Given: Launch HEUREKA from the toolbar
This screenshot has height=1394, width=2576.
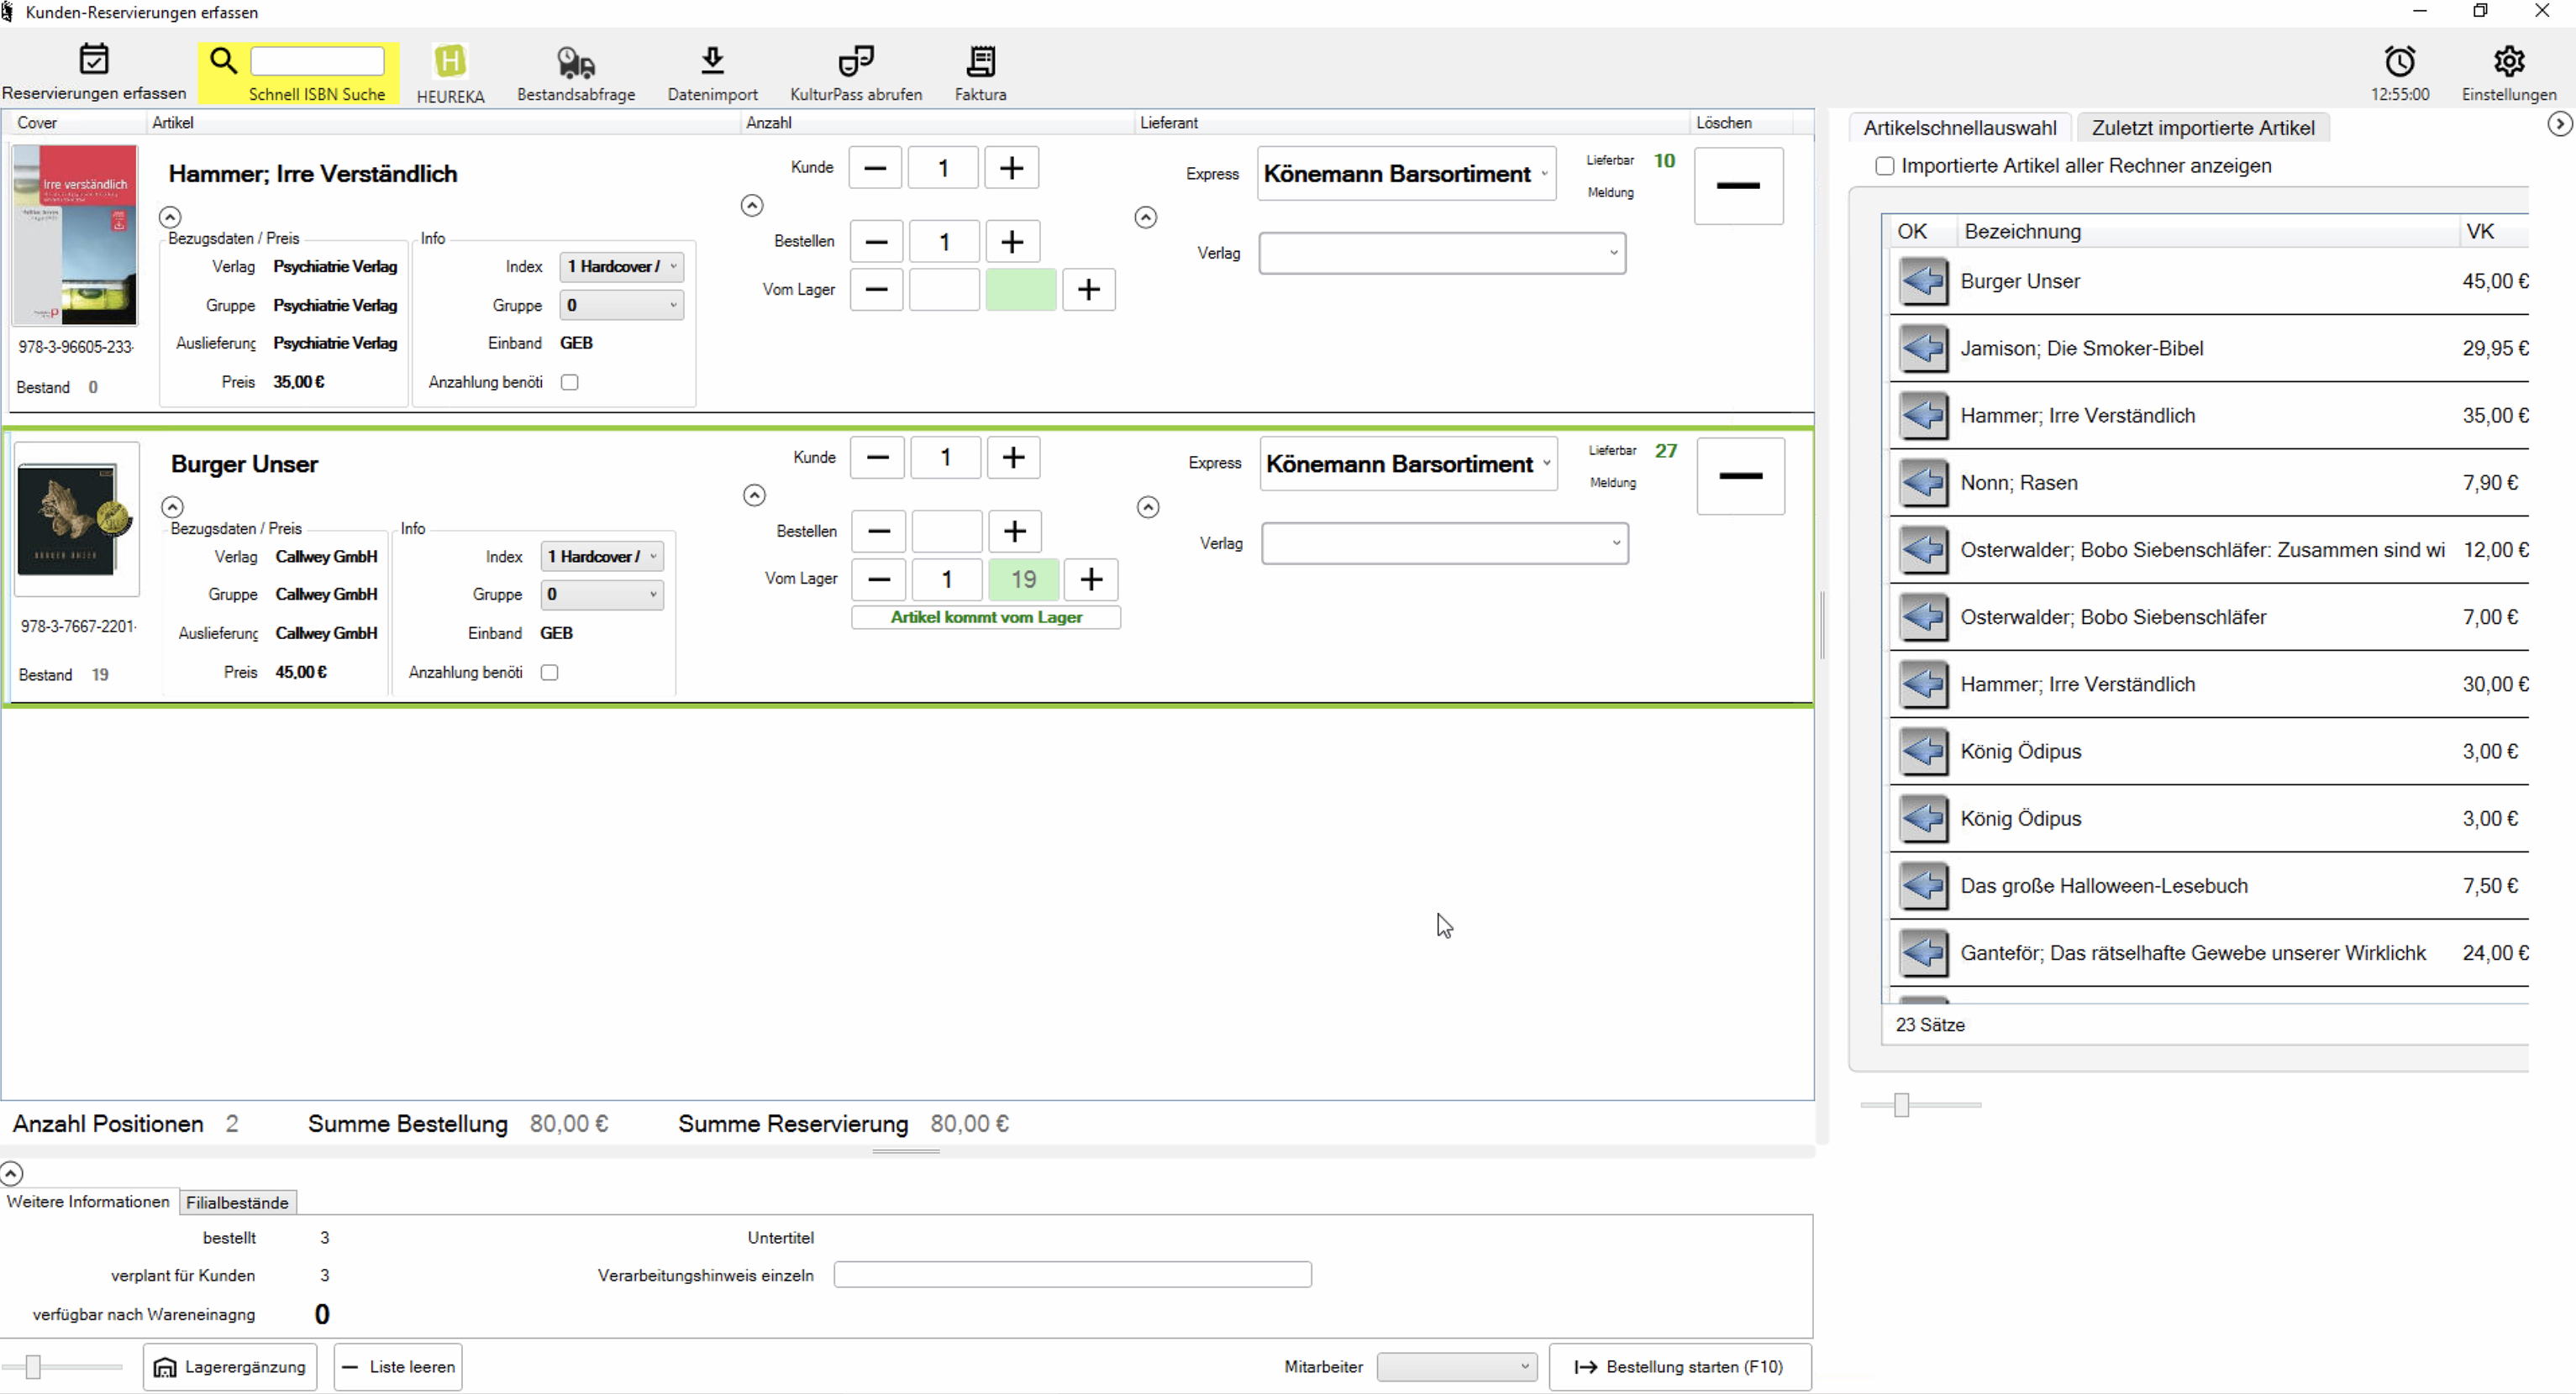Looking at the screenshot, I should (x=450, y=73).
